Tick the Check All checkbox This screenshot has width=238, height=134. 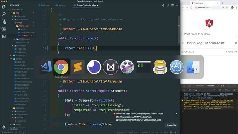coord(183,52)
